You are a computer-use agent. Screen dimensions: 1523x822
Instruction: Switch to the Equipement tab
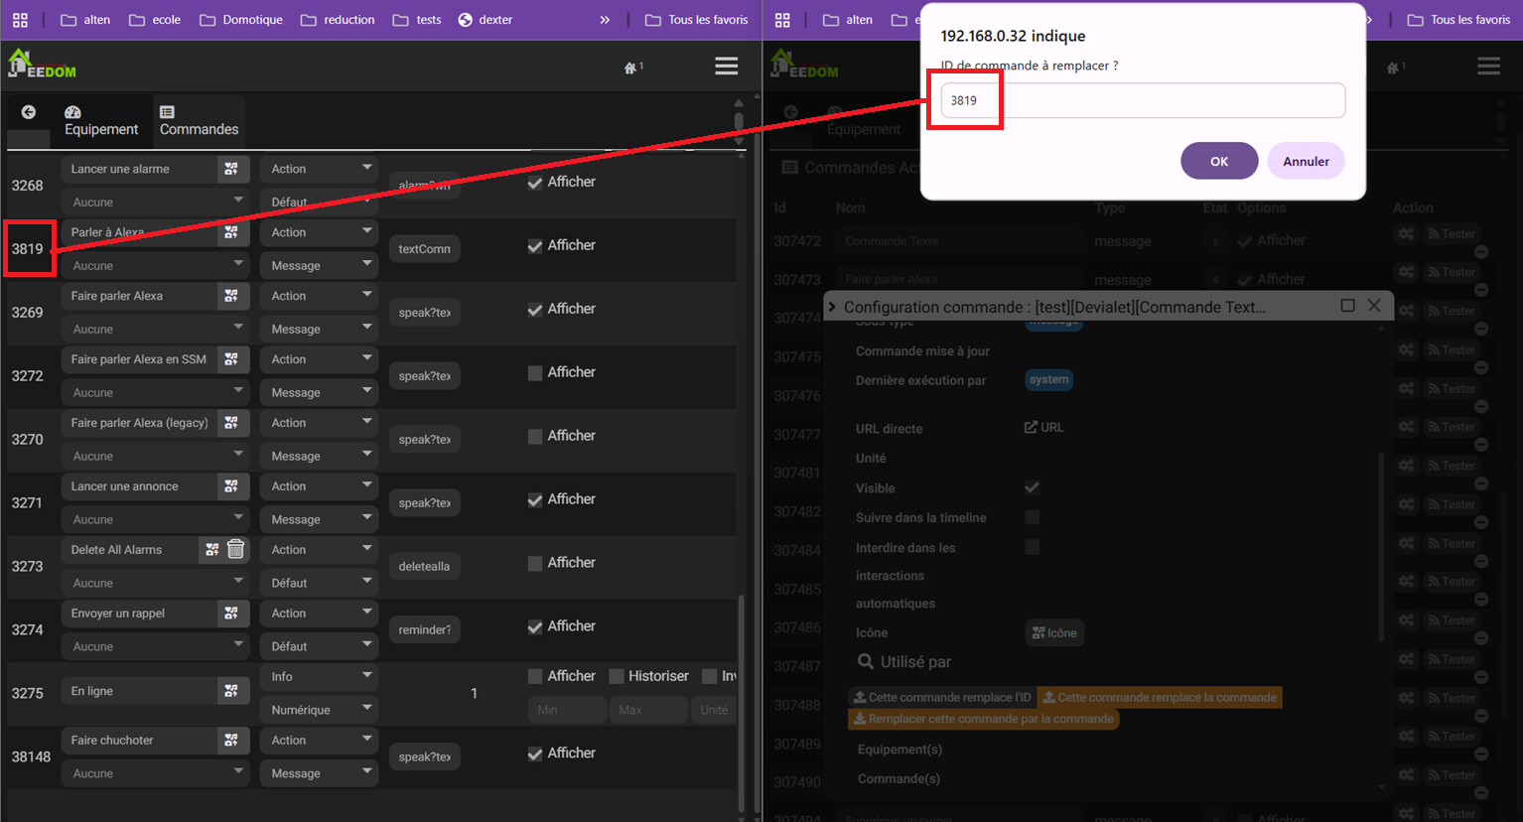[x=101, y=120]
